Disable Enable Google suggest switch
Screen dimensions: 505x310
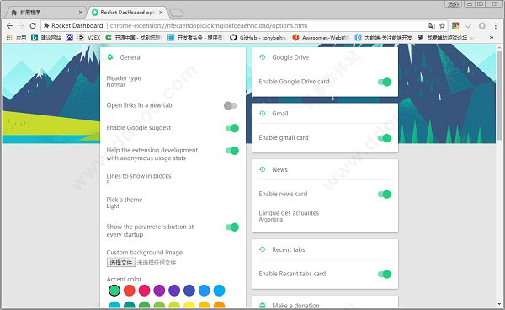(x=232, y=128)
